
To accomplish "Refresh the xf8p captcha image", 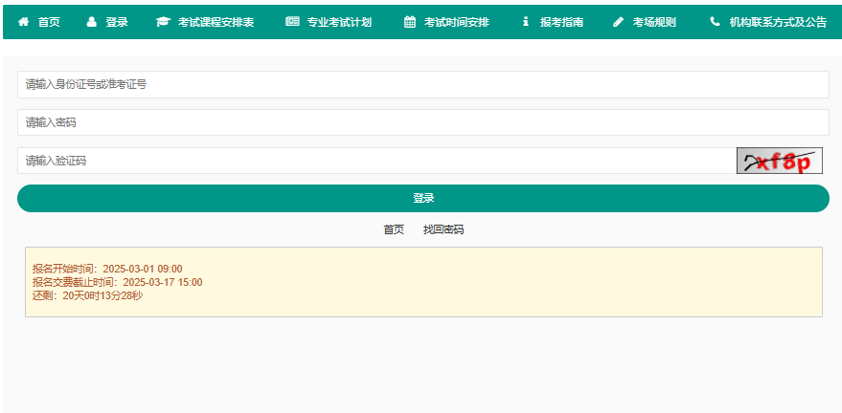I will (779, 161).
